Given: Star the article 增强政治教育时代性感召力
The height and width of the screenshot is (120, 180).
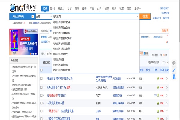Looking at the screenshot, I should pyautogui.click(x=166, y=79).
